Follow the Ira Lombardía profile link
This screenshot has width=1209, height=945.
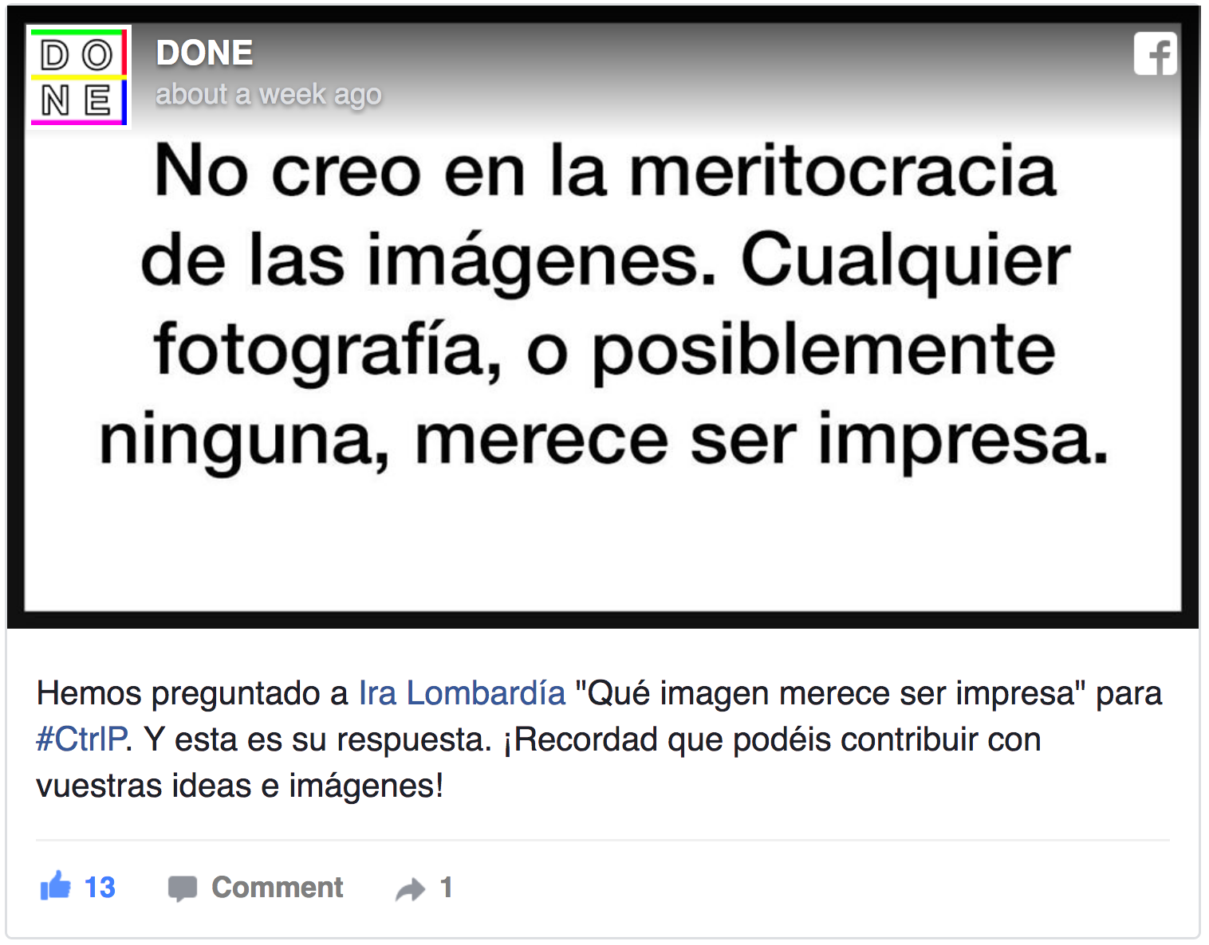tap(463, 693)
